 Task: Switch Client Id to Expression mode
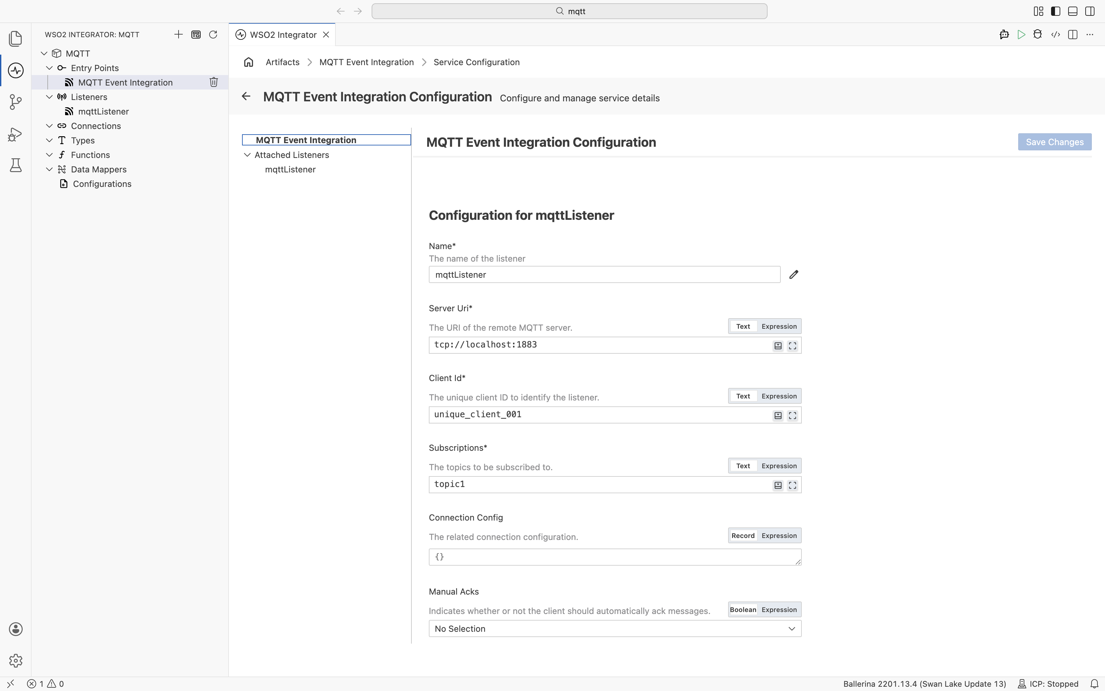779,396
